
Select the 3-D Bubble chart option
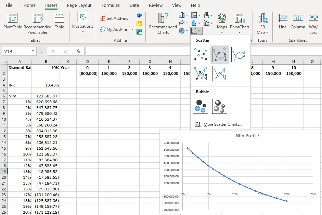(x=219, y=106)
